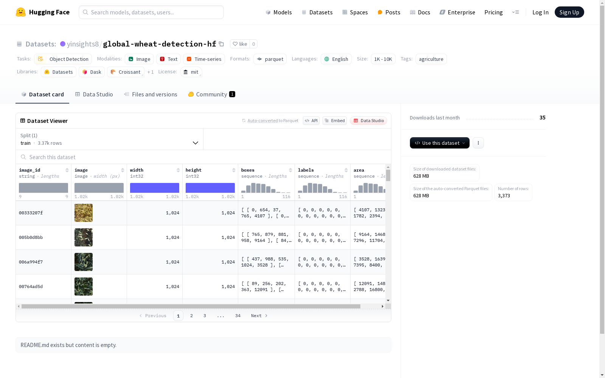
Task: Open the thumbnail image for row 005b0d8bb
Action: click(x=84, y=237)
